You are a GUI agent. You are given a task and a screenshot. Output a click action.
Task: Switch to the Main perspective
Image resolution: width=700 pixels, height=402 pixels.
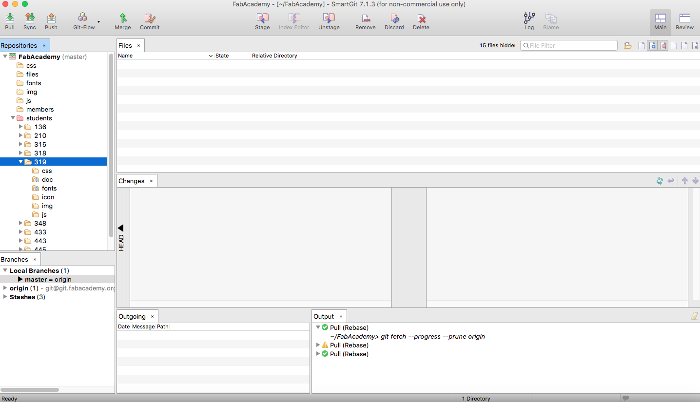pyautogui.click(x=661, y=22)
